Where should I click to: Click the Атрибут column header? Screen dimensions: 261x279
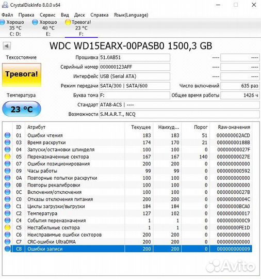pyautogui.click(x=75, y=127)
